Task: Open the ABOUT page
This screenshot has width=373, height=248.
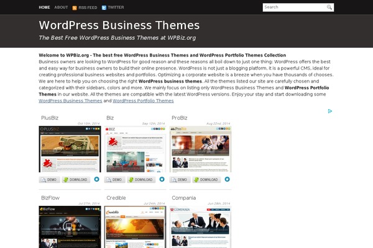Action: 61,7
